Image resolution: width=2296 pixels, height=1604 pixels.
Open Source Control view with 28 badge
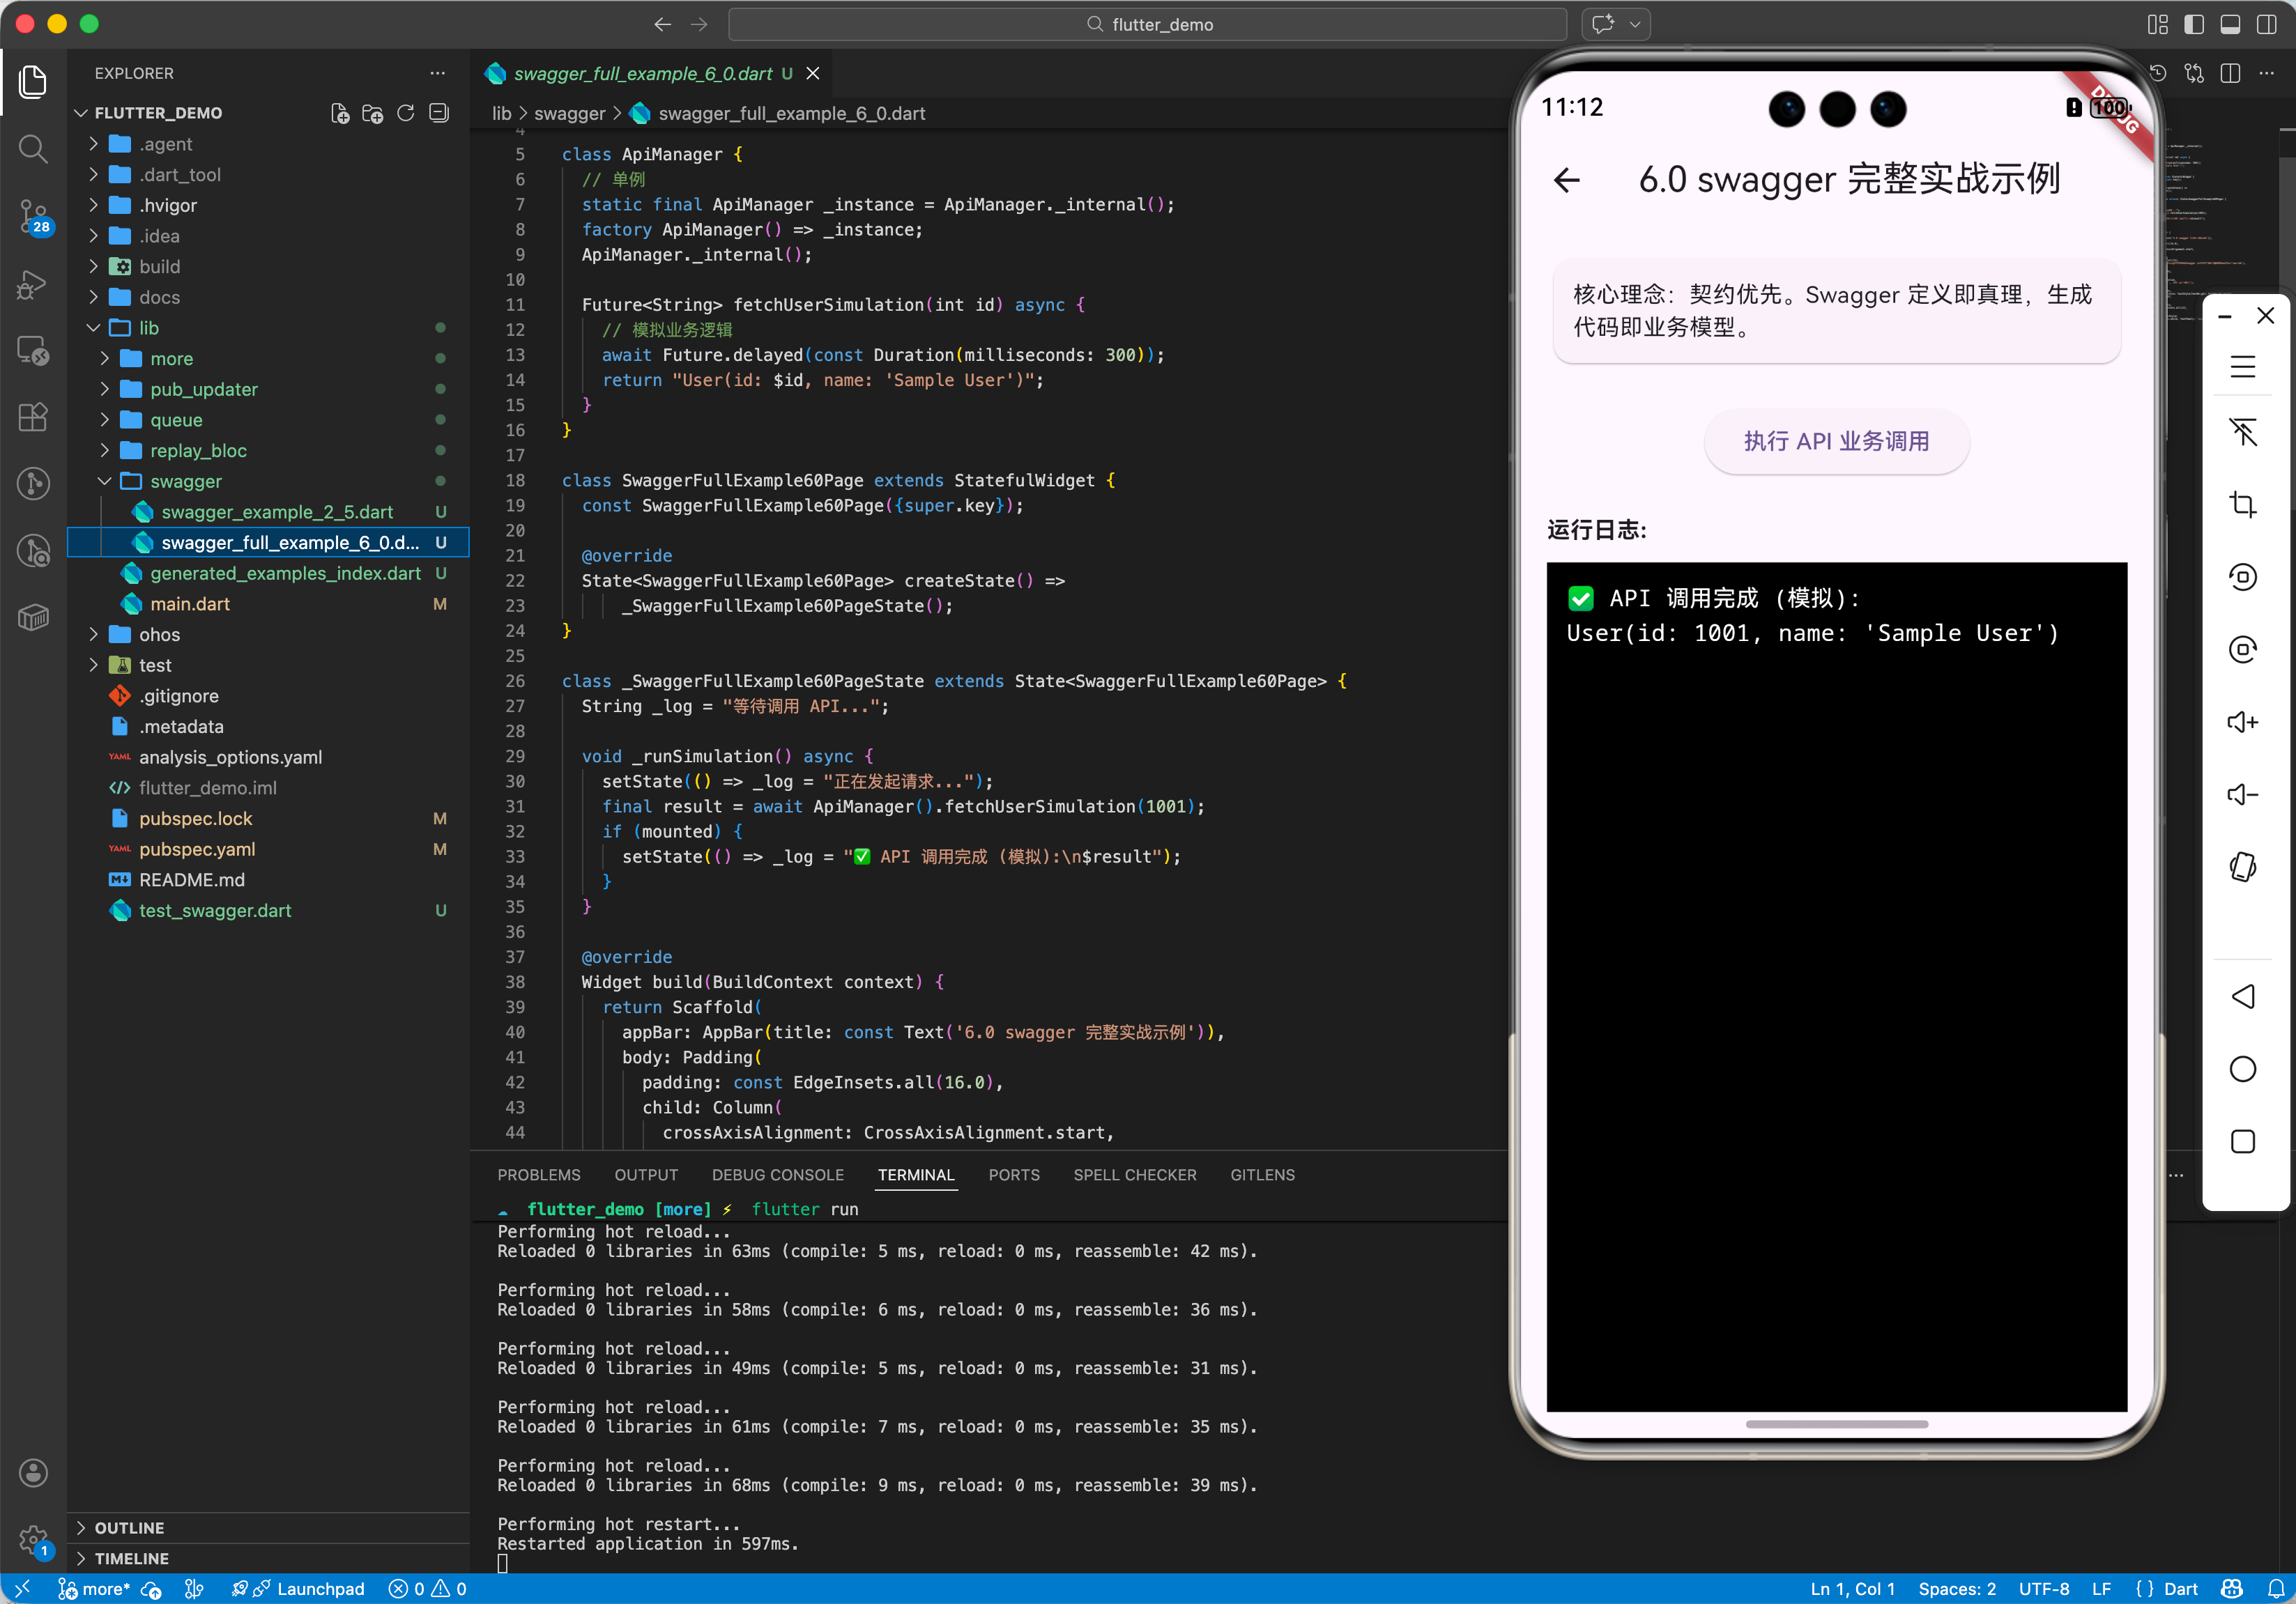(33, 216)
